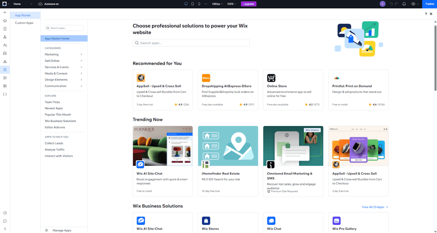Open the 100% zoom dropdown

pos(231,4)
